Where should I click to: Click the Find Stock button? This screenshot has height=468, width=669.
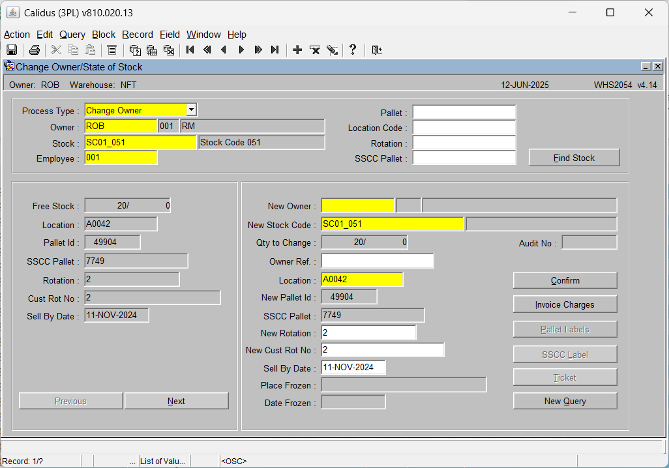(574, 158)
